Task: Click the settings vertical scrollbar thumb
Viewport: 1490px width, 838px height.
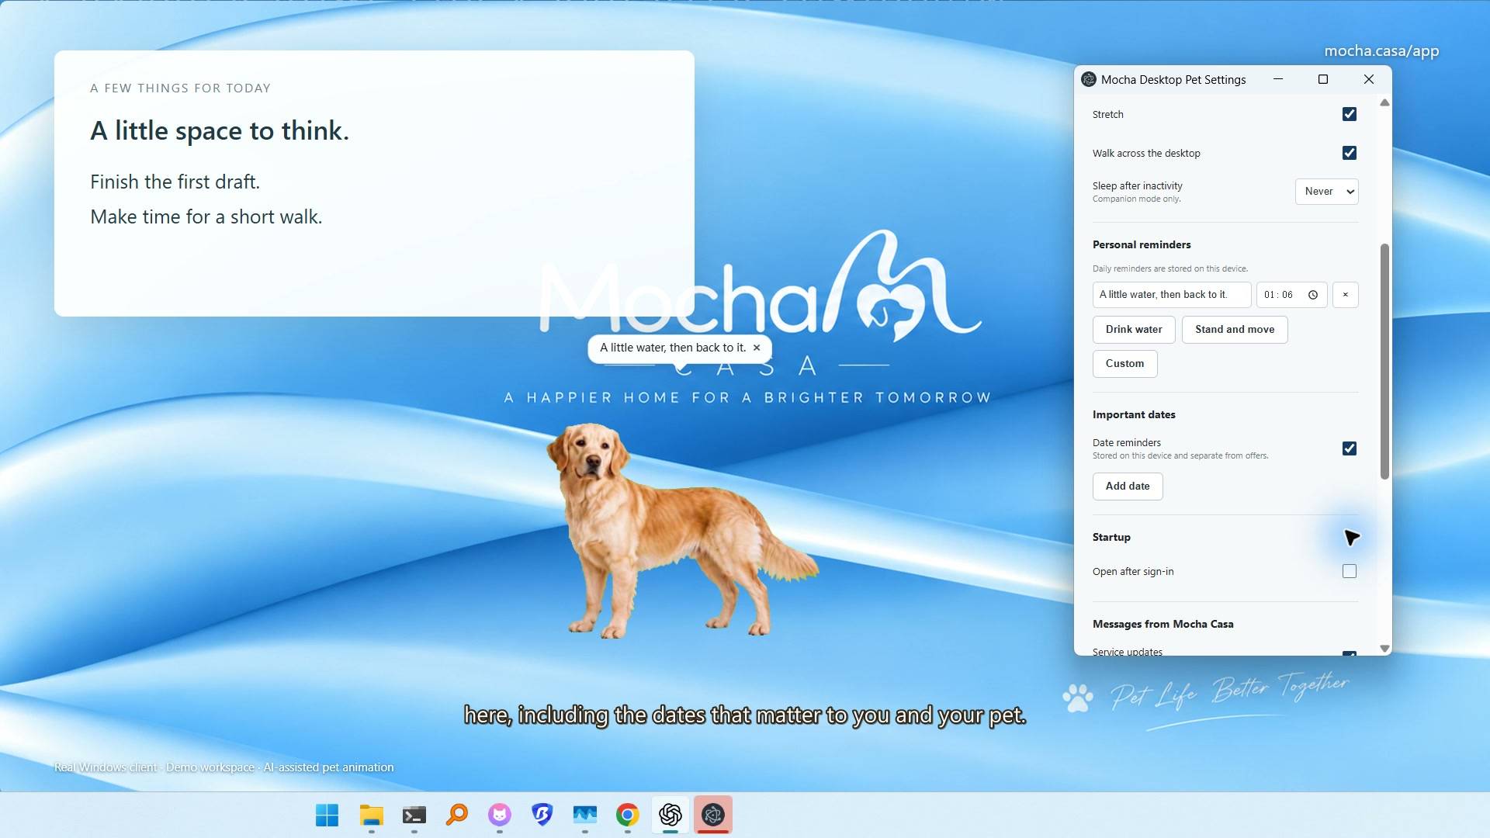Action: click(x=1384, y=362)
